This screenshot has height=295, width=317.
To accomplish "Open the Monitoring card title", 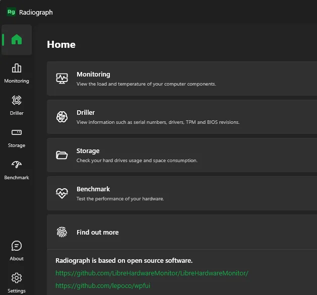I will point(93,75).
